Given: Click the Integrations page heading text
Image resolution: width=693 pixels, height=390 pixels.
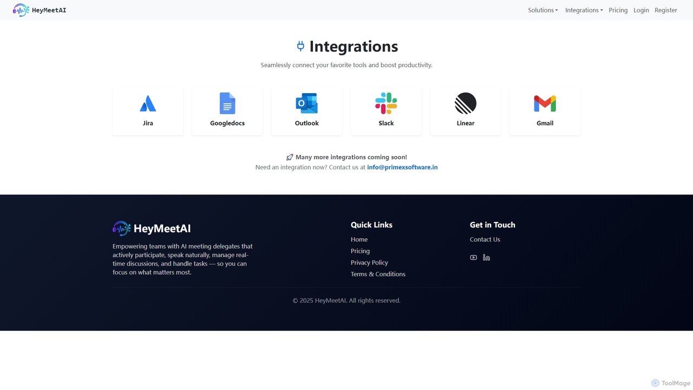Looking at the screenshot, I should coord(354,47).
